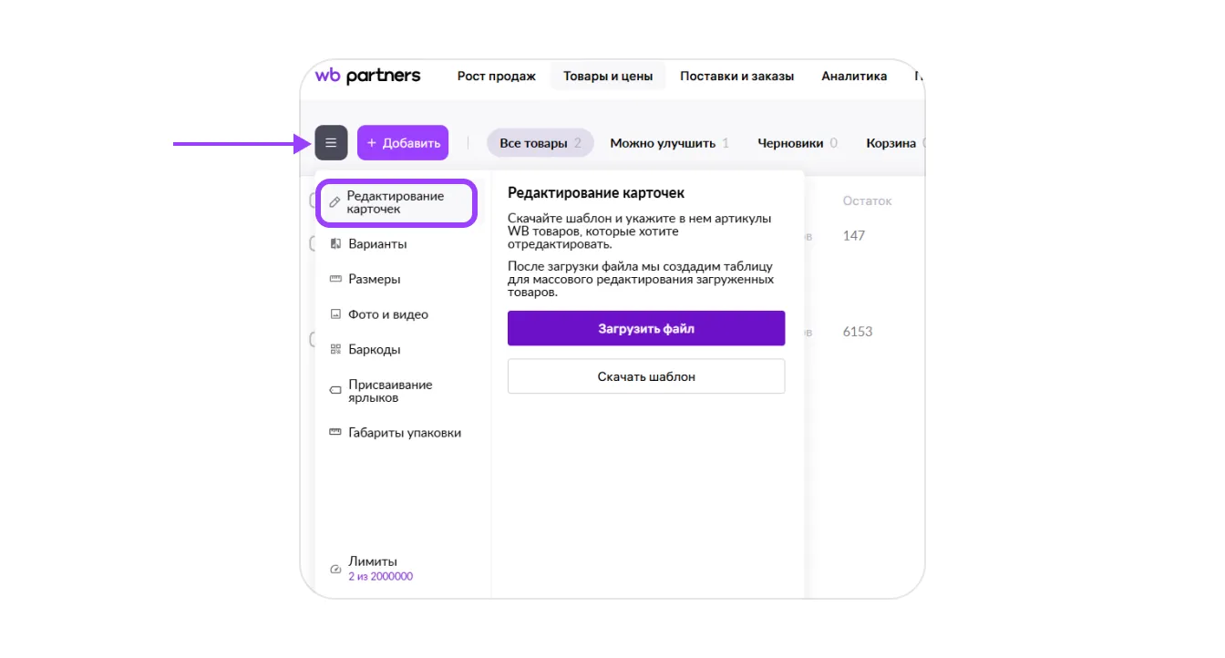Image resolution: width=1225 pixels, height=658 pixels.
Task: Click the image icon for Фото и видео
Action: (x=335, y=314)
